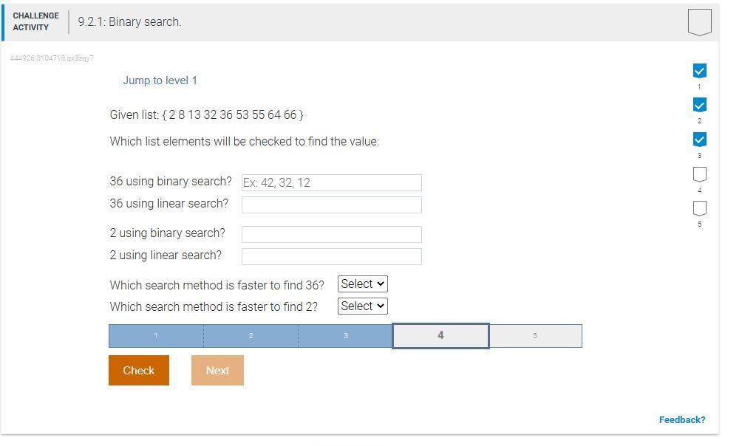Image resolution: width=742 pixels, height=446 pixels.
Task: Click the binary search answer field for 36
Action: (x=331, y=182)
